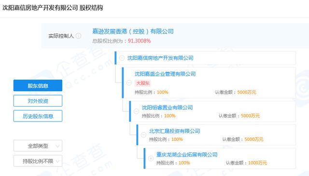Viewport: 309px width, 176px height.
Task: Click the info icon beside 实际控制人
Action: pos(78,36)
